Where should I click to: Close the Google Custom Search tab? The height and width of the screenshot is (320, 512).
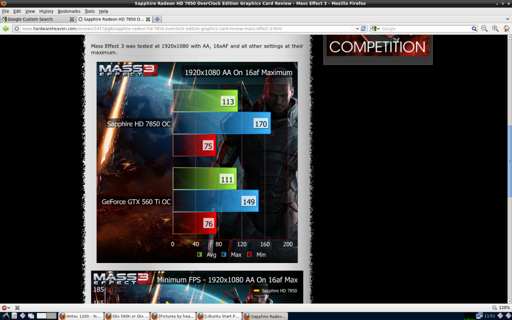(72, 19)
